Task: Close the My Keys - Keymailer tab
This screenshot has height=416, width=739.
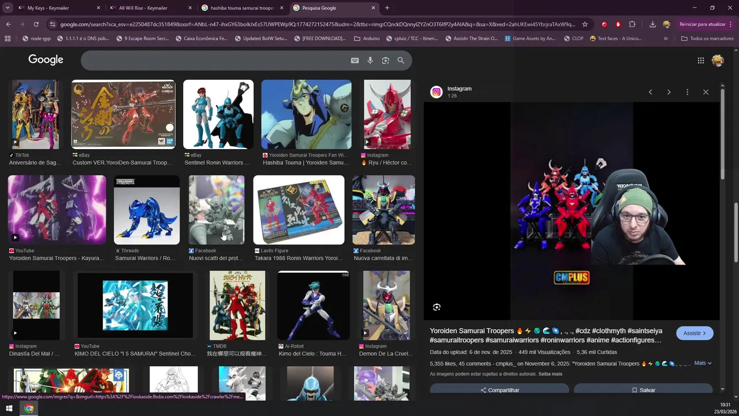Action: click(98, 8)
